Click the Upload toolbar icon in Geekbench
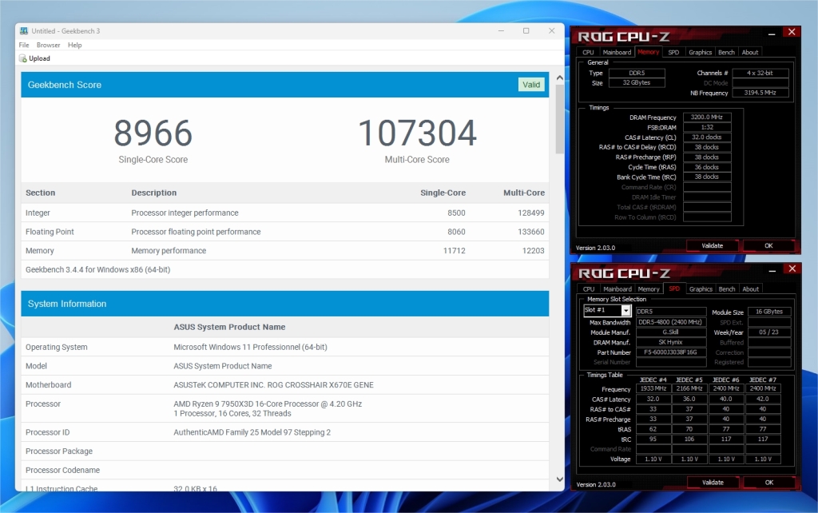Viewport: 818px width, 513px height. point(23,58)
